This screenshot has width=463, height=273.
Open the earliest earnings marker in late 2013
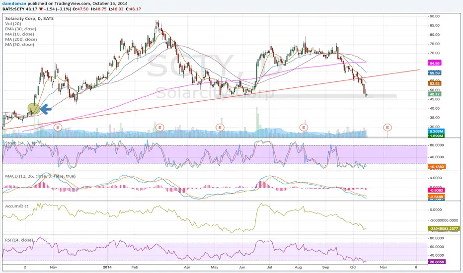pos(58,128)
